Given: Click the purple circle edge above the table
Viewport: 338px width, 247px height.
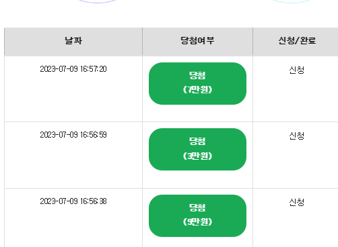Looking at the screenshot, I should (98, 1).
